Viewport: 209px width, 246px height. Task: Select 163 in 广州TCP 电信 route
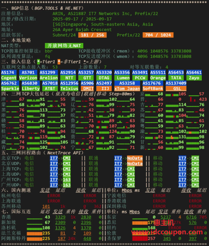pyautogui.click(x=67, y=180)
